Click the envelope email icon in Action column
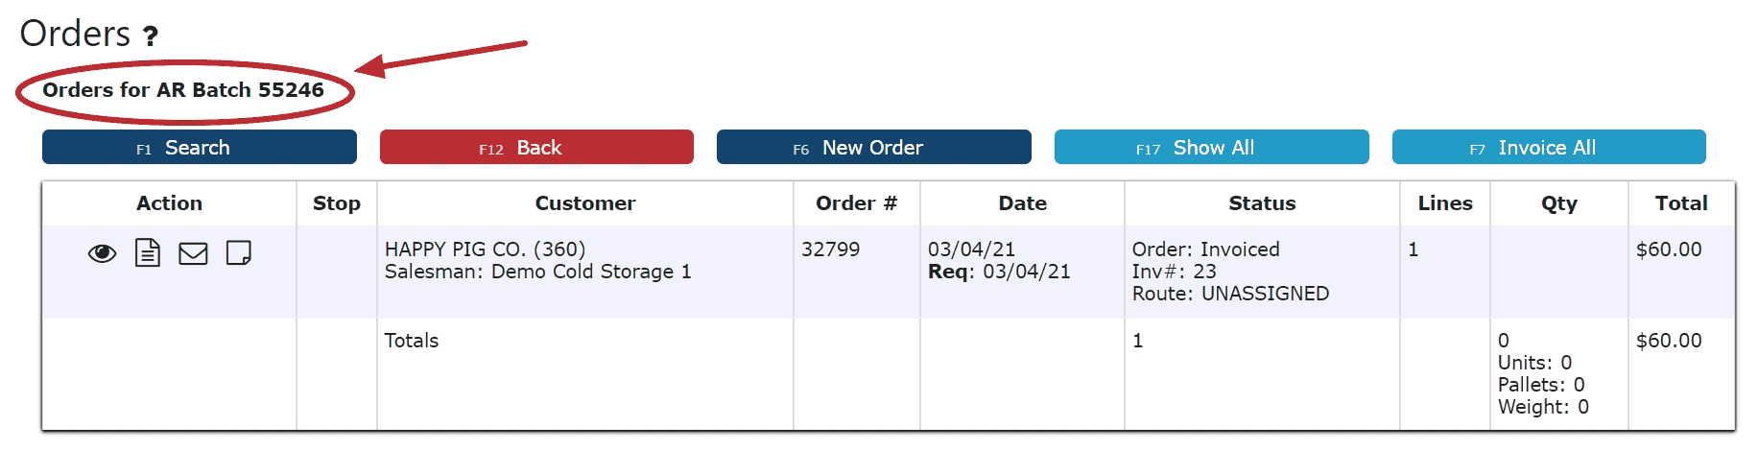Viewport: 1758px width, 451px height. (x=194, y=253)
